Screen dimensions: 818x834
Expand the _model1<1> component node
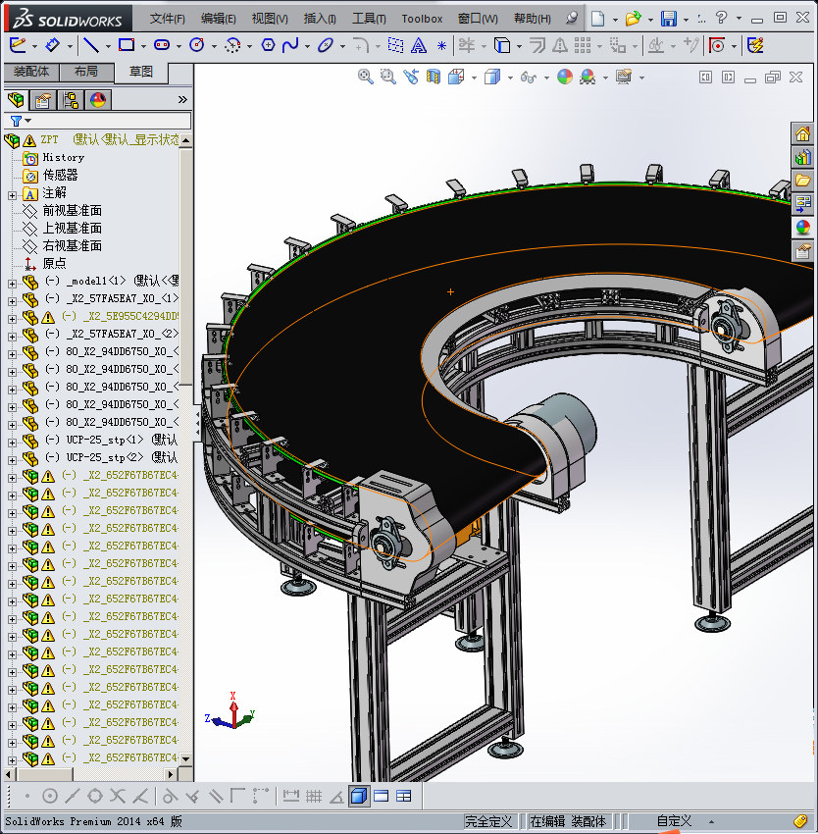pyautogui.click(x=12, y=282)
